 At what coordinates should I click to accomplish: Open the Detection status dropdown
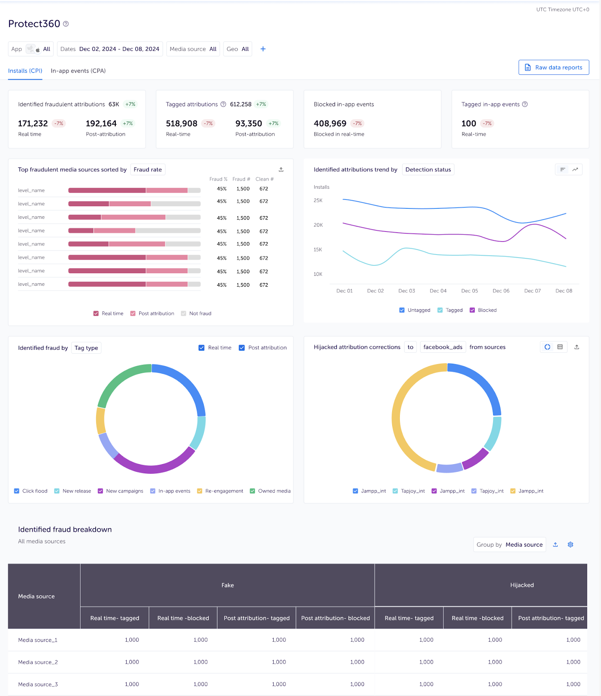(x=428, y=170)
